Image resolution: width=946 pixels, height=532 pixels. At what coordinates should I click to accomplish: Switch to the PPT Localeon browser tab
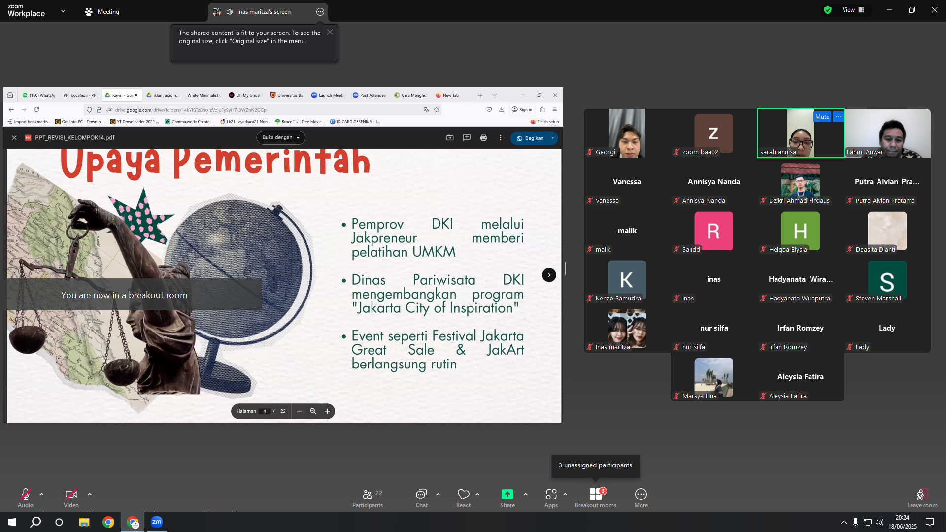click(x=79, y=95)
